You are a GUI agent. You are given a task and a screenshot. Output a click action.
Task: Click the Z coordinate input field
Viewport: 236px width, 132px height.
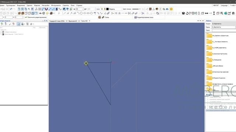coord(19,17)
